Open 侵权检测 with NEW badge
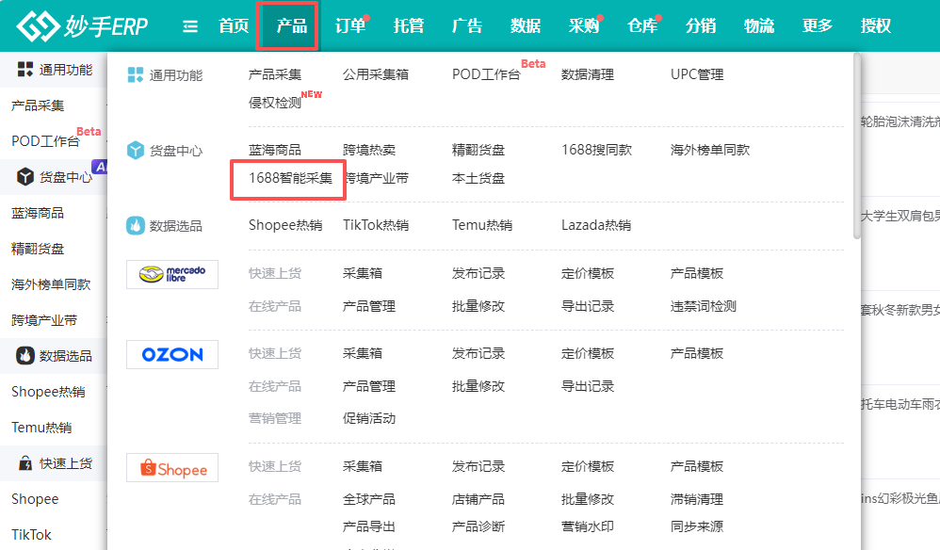The image size is (940, 550). (x=275, y=103)
